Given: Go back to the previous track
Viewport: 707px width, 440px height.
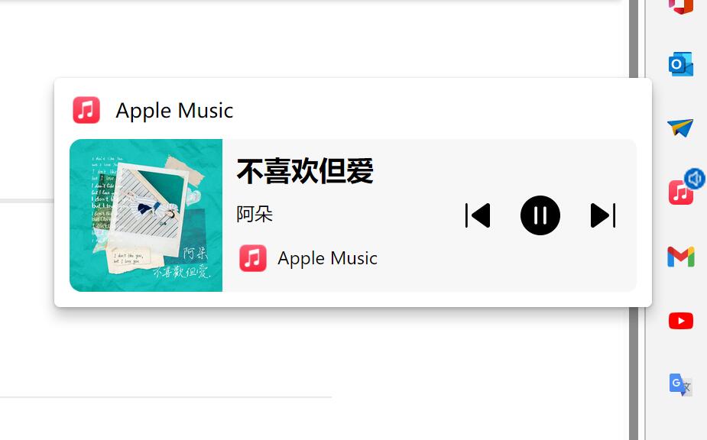Looking at the screenshot, I should (478, 215).
